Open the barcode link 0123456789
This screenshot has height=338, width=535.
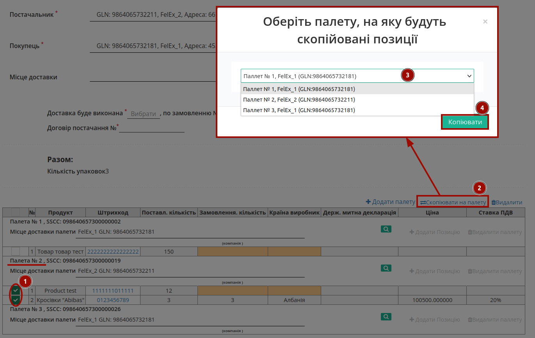(113, 300)
